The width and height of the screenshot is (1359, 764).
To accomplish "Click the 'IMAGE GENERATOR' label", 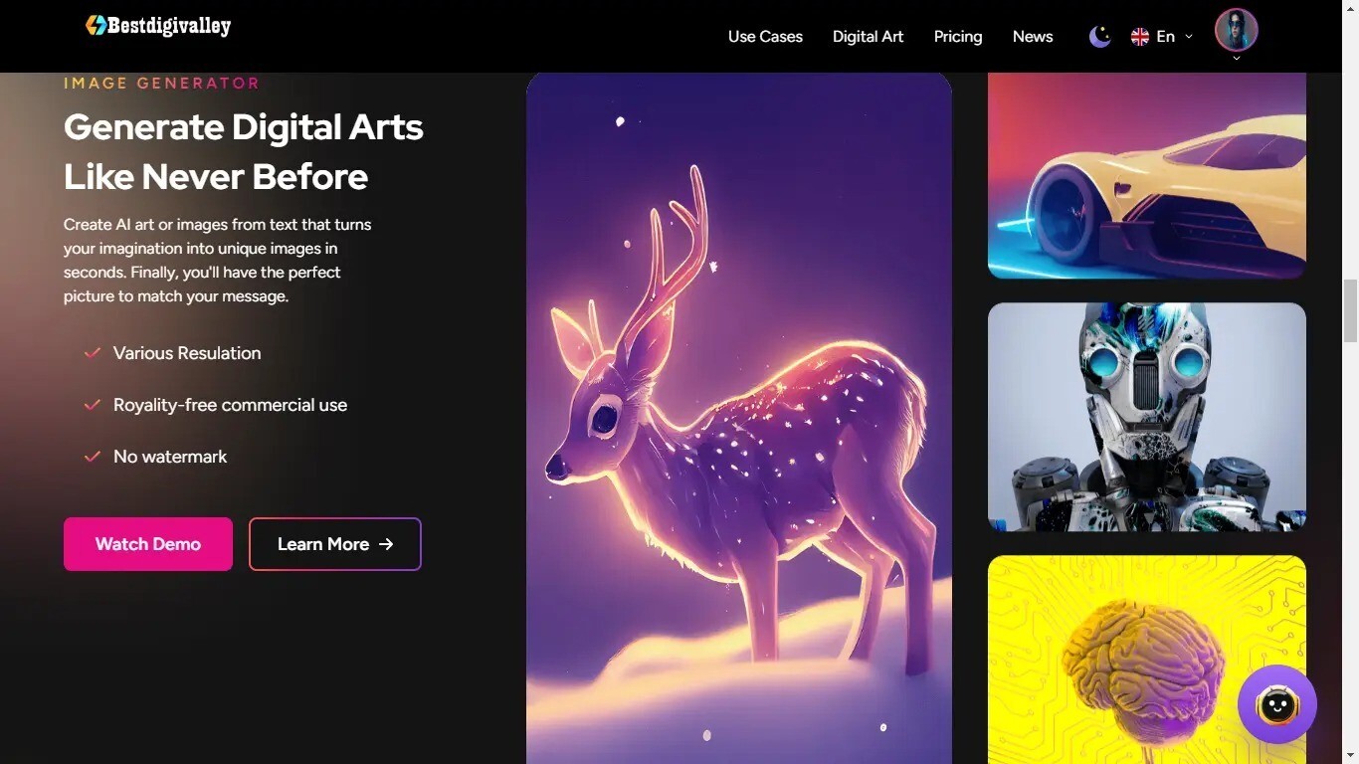I will click(162, 84).
